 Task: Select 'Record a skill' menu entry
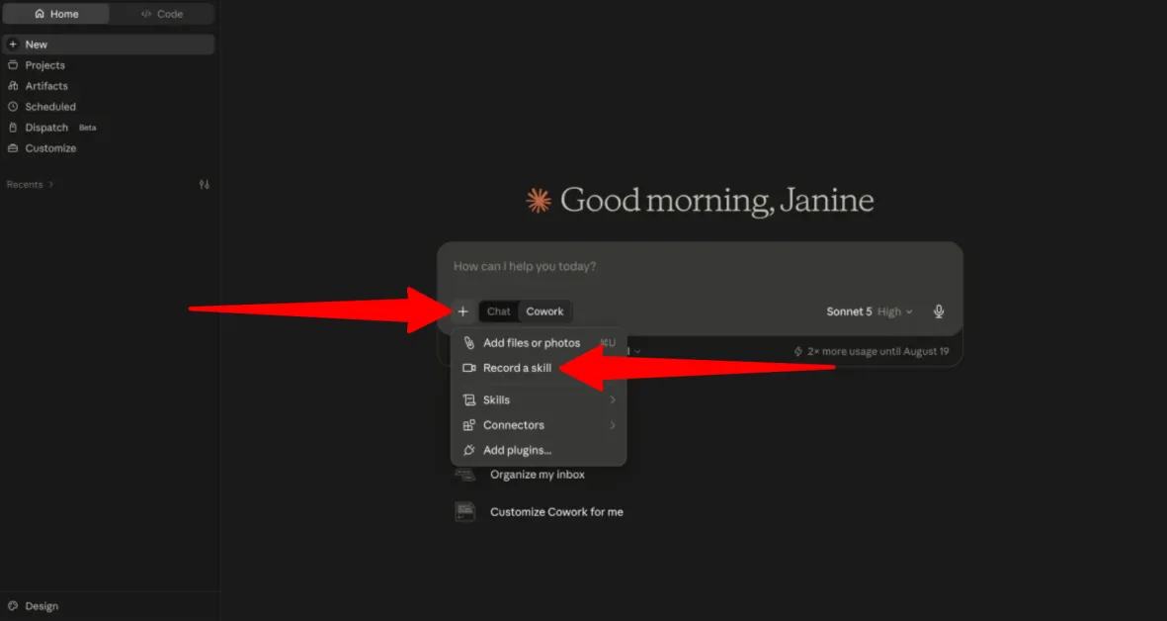tap(539, 368)
